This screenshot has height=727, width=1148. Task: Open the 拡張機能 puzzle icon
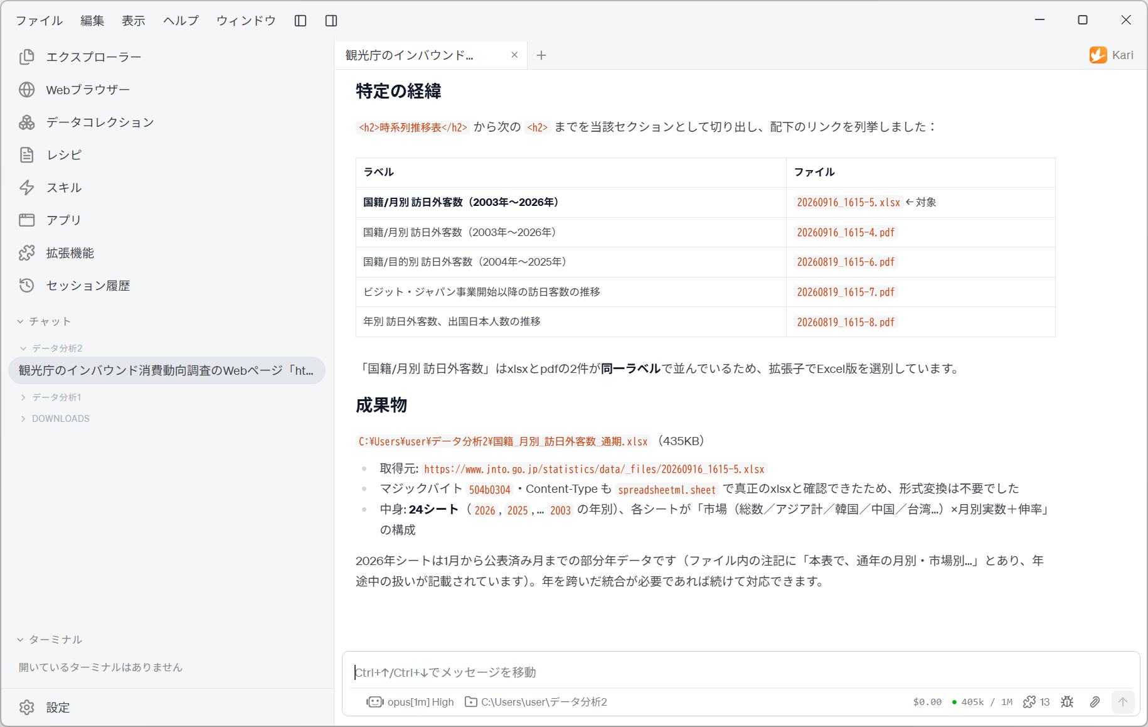point(26,253)
